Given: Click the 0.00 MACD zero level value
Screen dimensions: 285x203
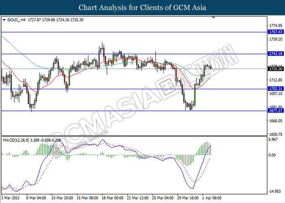Looking at the screenshot, I should coord(272,155).
